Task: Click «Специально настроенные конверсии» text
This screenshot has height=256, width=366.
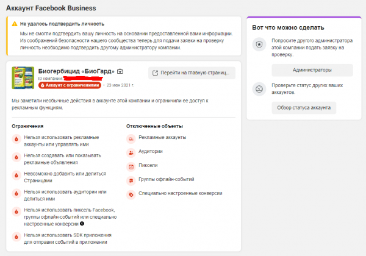Action: coord(181,193)
